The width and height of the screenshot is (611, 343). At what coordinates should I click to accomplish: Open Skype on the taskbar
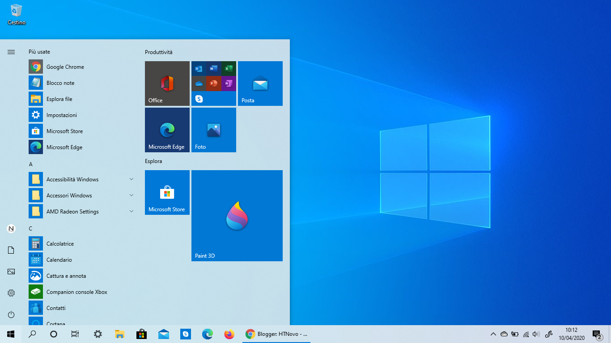[x=185, y=334]
